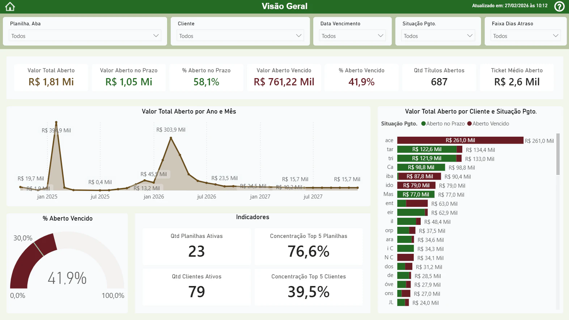Viewport: 569px width, 320px height.
Task: Expand the Situação Pgto. filter dropdown
Action: coord(438,36)
